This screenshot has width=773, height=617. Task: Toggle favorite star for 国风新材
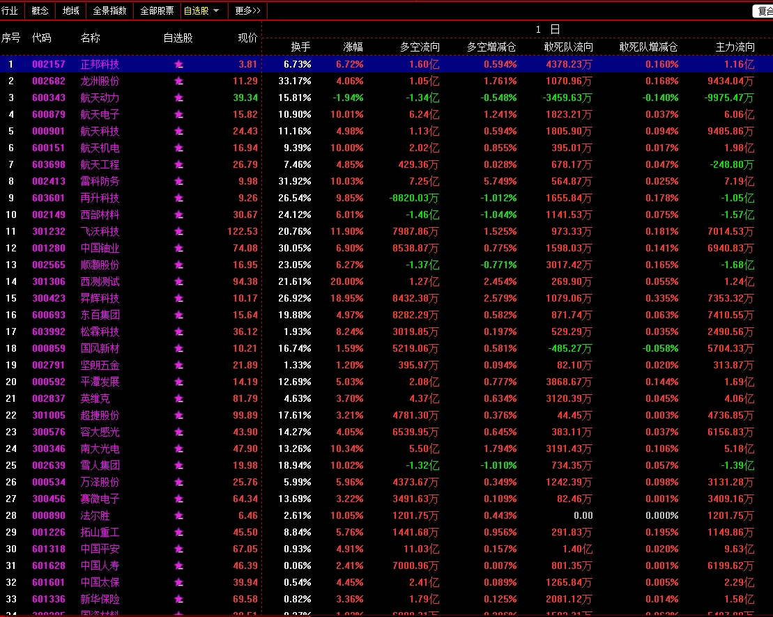[x=178, y=349]
